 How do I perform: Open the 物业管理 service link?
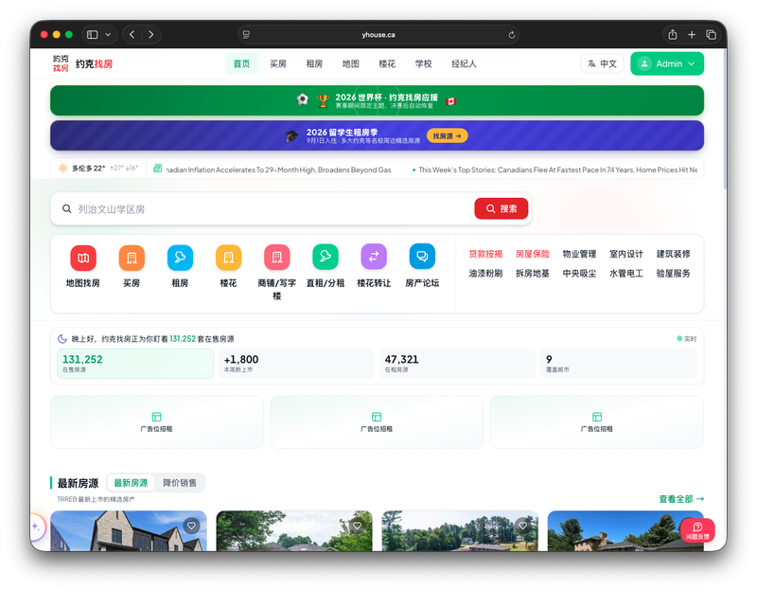tap(579, 254)
